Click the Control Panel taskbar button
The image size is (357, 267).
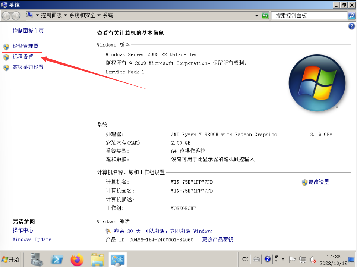pos(117,260)
